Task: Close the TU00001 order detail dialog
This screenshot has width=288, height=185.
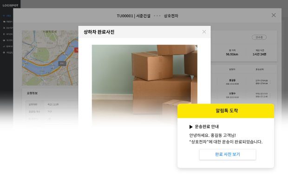Action: coord(274,15)
